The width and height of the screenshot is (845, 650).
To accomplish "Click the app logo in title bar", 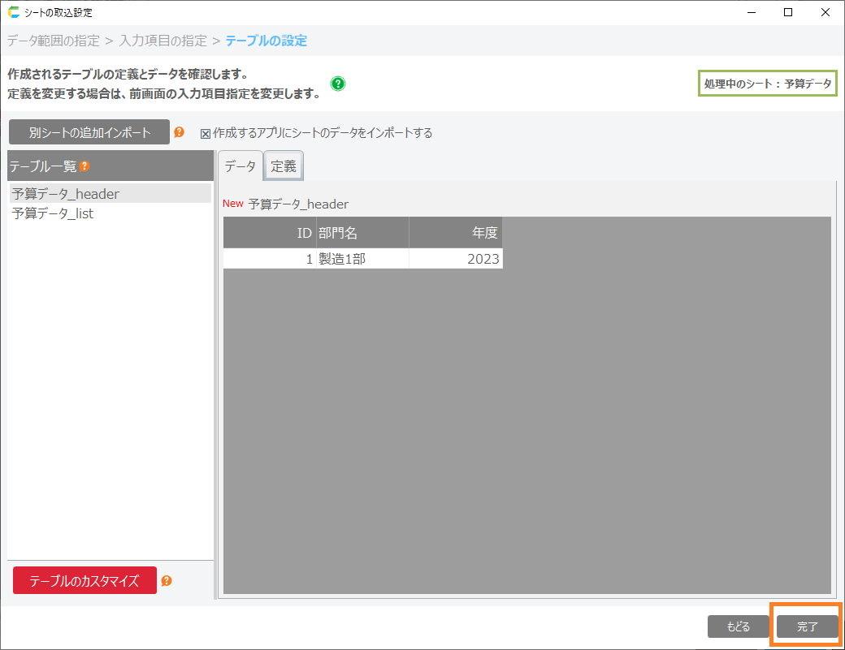I will click(13, 12).
